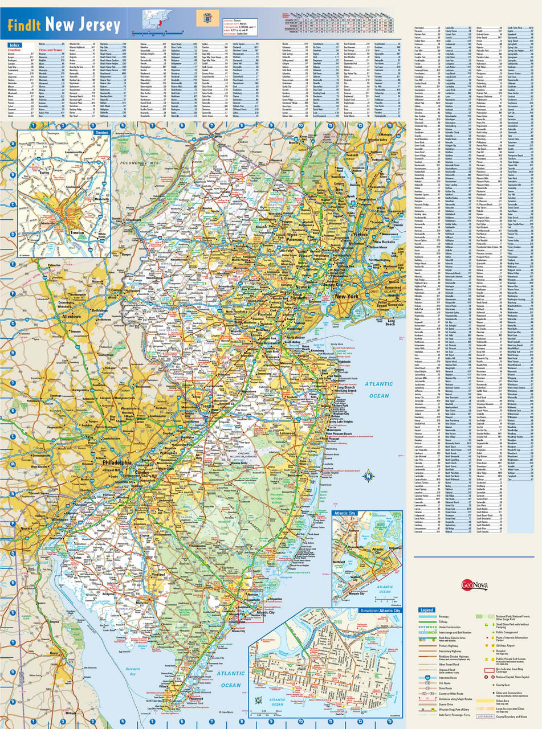
Task: Click the Airport symbol in the legend
Action: click(x=492, y=645)
